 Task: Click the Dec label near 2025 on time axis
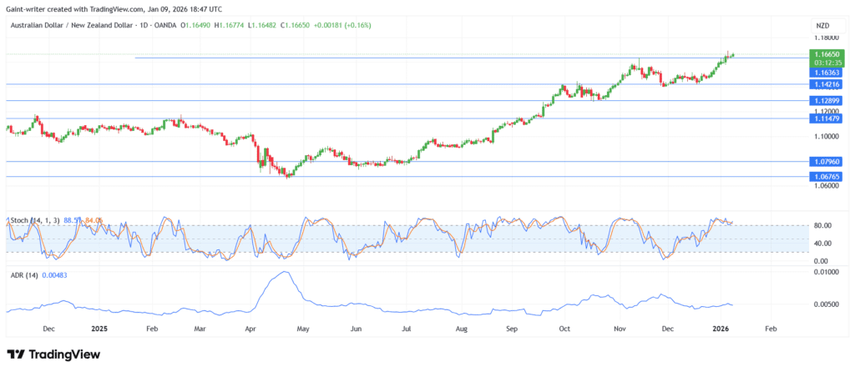48,329
